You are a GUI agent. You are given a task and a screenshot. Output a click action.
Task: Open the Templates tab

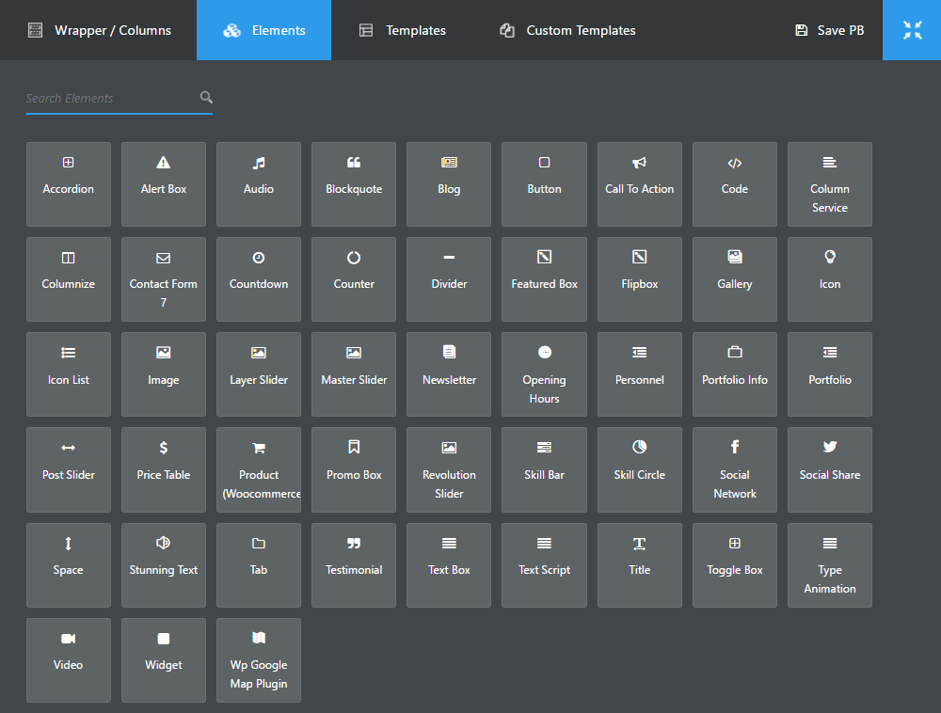tap(403, 30)
